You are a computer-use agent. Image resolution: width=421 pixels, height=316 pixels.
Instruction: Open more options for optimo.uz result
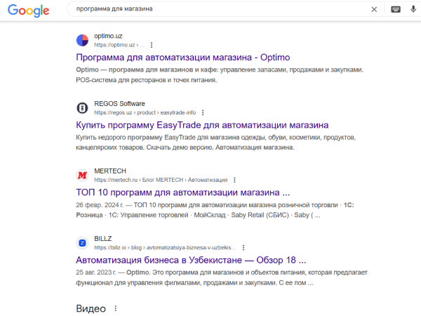(151, 44)
